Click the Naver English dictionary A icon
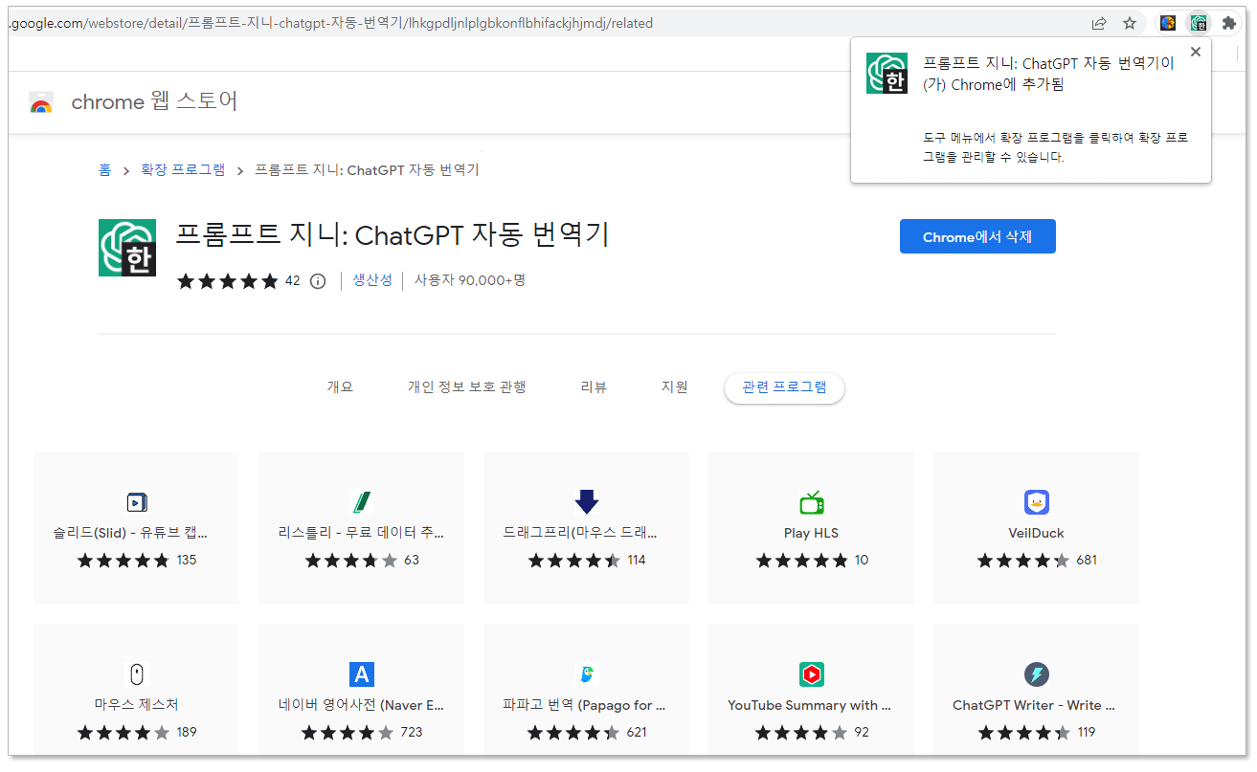Screen dimensions: 1257x772 coord(361,674)
